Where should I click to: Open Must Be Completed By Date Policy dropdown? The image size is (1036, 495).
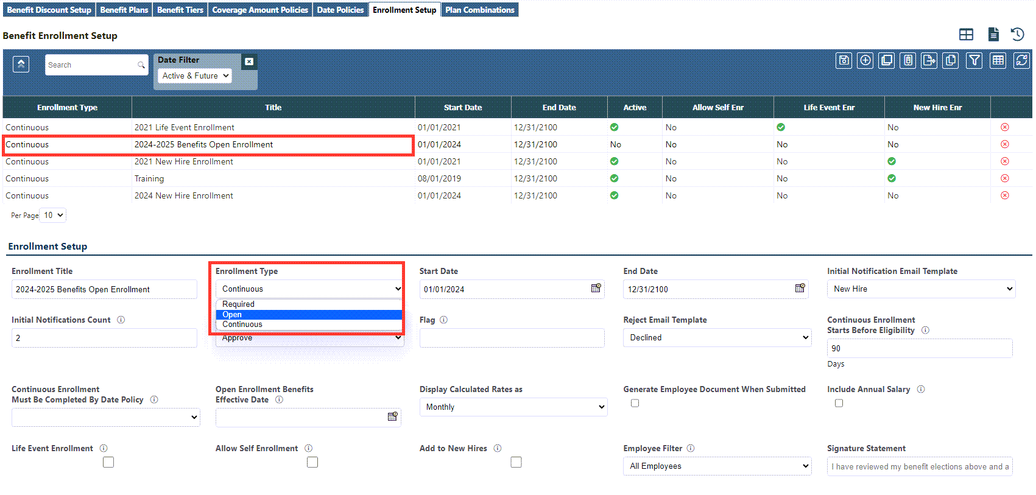105,417
